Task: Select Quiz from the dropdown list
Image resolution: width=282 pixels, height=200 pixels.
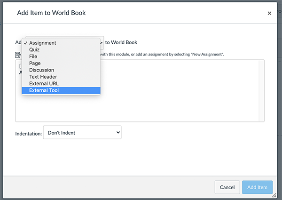Action: pos(61,50)
